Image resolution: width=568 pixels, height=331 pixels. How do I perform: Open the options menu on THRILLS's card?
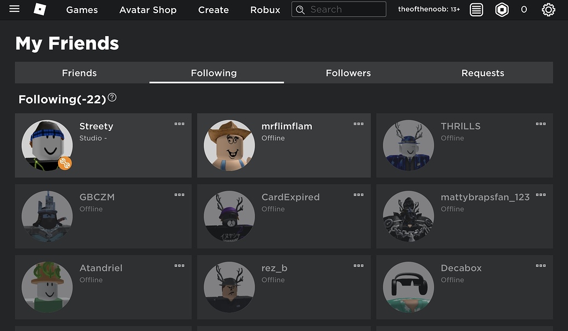pos(540,124)
